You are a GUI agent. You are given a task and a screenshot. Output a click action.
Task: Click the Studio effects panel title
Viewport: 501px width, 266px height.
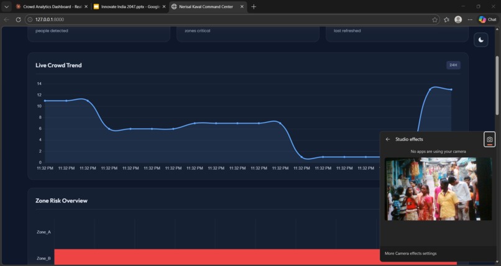[x=409, y=139]
